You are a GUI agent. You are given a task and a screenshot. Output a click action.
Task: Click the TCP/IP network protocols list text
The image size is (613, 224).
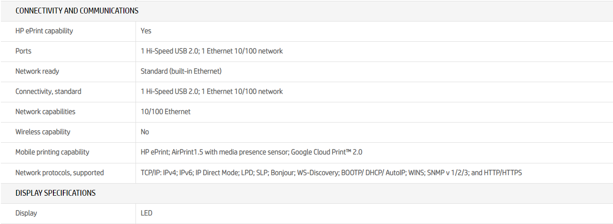(x=331, y=173)
